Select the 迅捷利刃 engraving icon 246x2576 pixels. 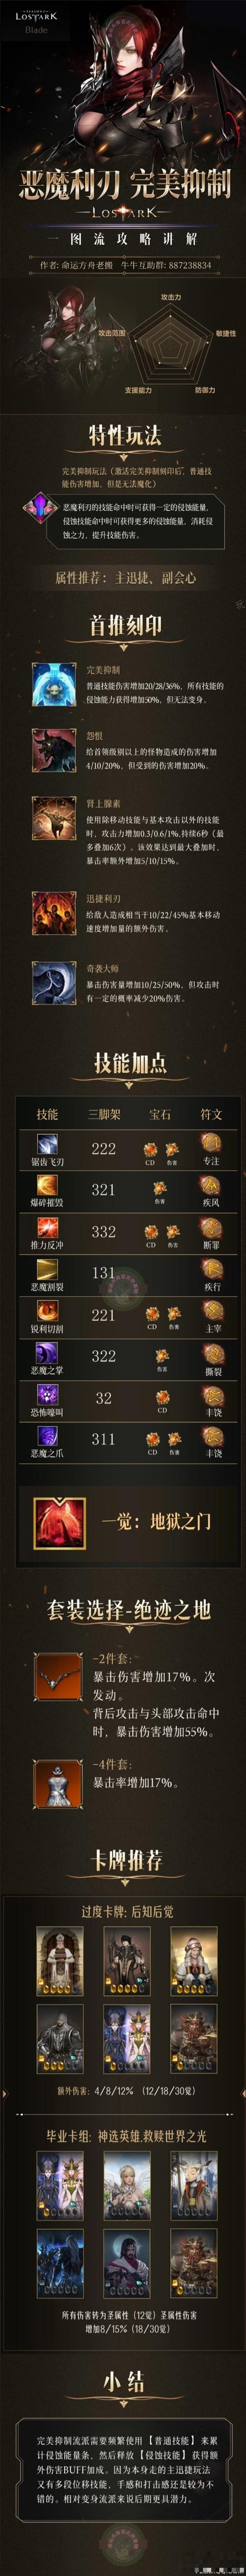tap(53, 911)
